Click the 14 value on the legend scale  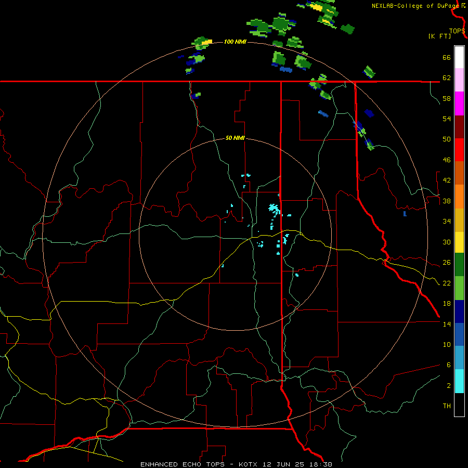click(x=447, y=324)
